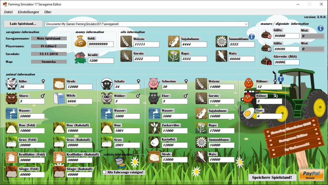Click the cow icon beside Kühe
Viewport: 328px width, 185px height.
point(11,84)
